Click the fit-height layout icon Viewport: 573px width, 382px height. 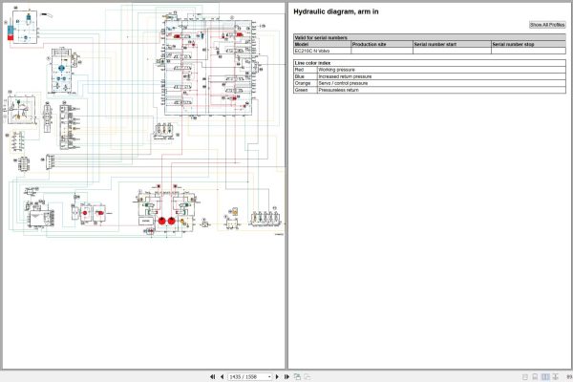click(555, 376)
